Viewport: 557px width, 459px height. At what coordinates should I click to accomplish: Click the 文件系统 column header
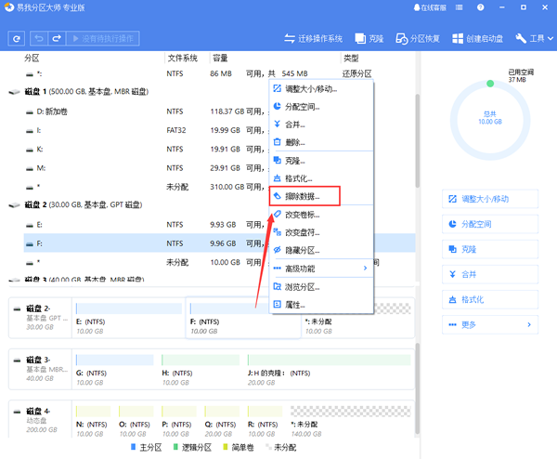click(182, 58)
